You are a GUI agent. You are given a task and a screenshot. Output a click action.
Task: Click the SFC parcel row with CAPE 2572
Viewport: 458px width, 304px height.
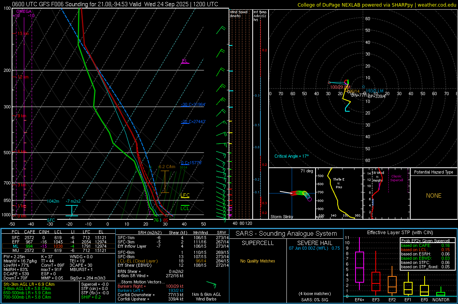(58, 238)
